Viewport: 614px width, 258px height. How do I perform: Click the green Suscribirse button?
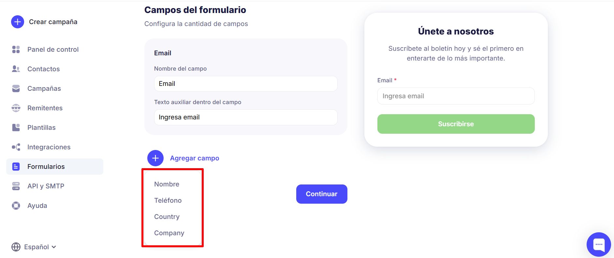click(x=456, y=124)
